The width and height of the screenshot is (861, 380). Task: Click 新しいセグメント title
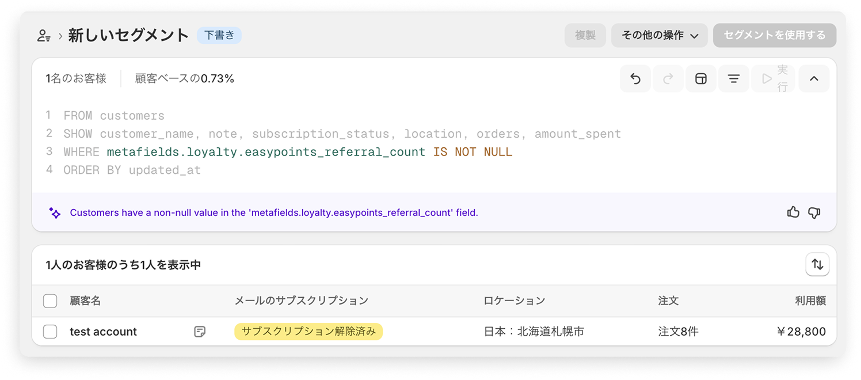pyautogui.click(x=128, y=36)
